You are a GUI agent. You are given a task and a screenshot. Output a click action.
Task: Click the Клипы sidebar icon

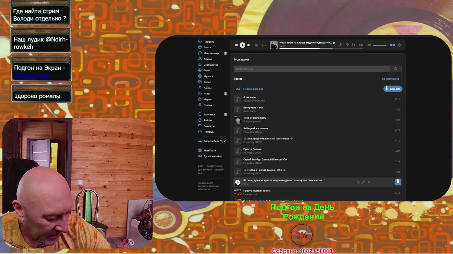(200, 87)
